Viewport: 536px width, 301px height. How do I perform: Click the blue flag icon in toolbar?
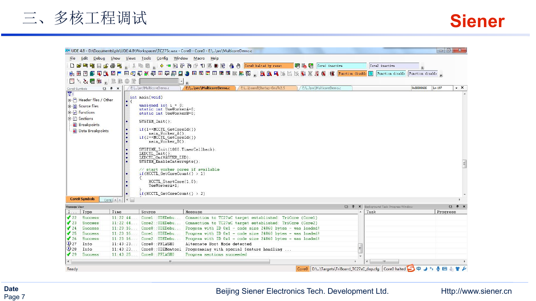119,73
